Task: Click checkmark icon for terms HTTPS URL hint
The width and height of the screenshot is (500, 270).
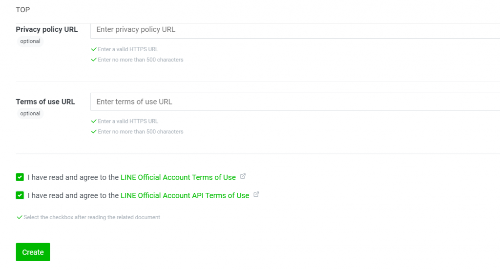Action: click(94, 121)
